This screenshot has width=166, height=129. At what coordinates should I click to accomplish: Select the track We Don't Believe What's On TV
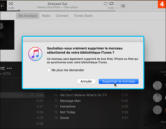(83, 95)
